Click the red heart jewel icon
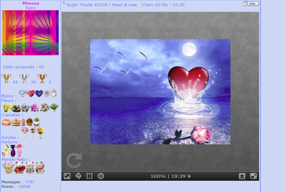The image size is (286, 192). [x=31, y=94]
